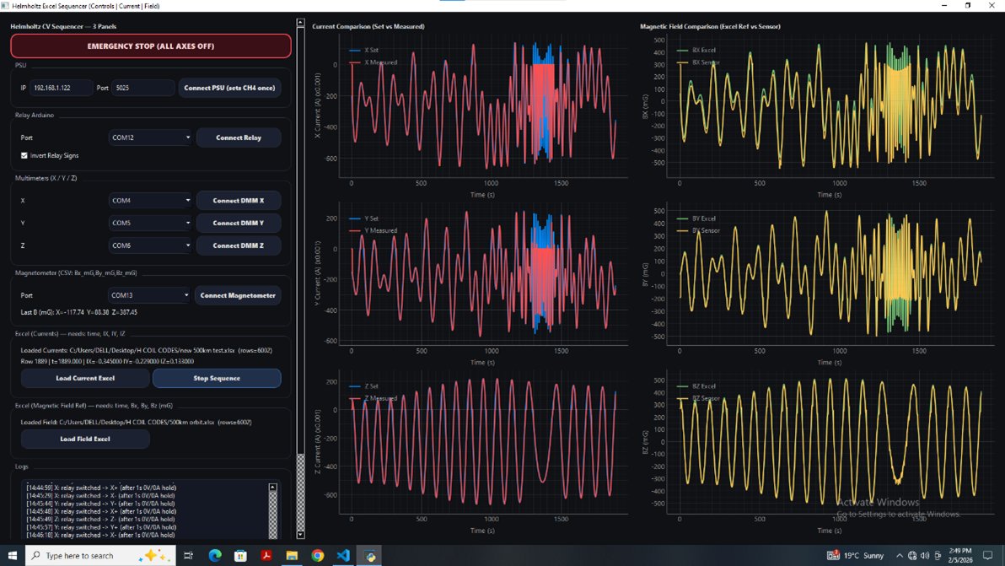Click the volume icon in the system tray
Image resolution: width=1005 pixels, height=566 pixels.
click(x=924, y=555)
